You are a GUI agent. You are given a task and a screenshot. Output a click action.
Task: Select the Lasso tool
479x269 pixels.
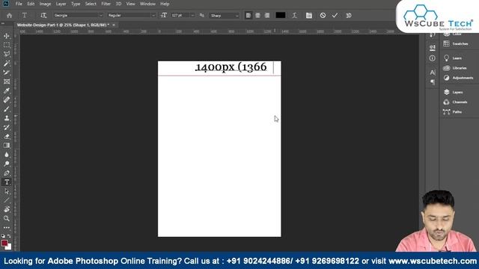tap(7, 54)
